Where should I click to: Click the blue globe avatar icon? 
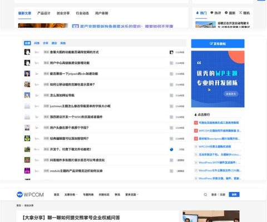coord(171,149)
